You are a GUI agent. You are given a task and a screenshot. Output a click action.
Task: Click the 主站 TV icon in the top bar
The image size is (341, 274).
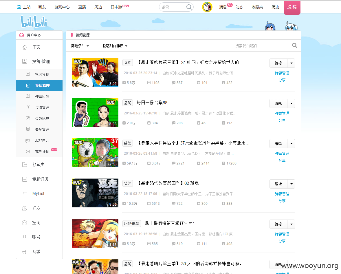(x=19, y=7)
